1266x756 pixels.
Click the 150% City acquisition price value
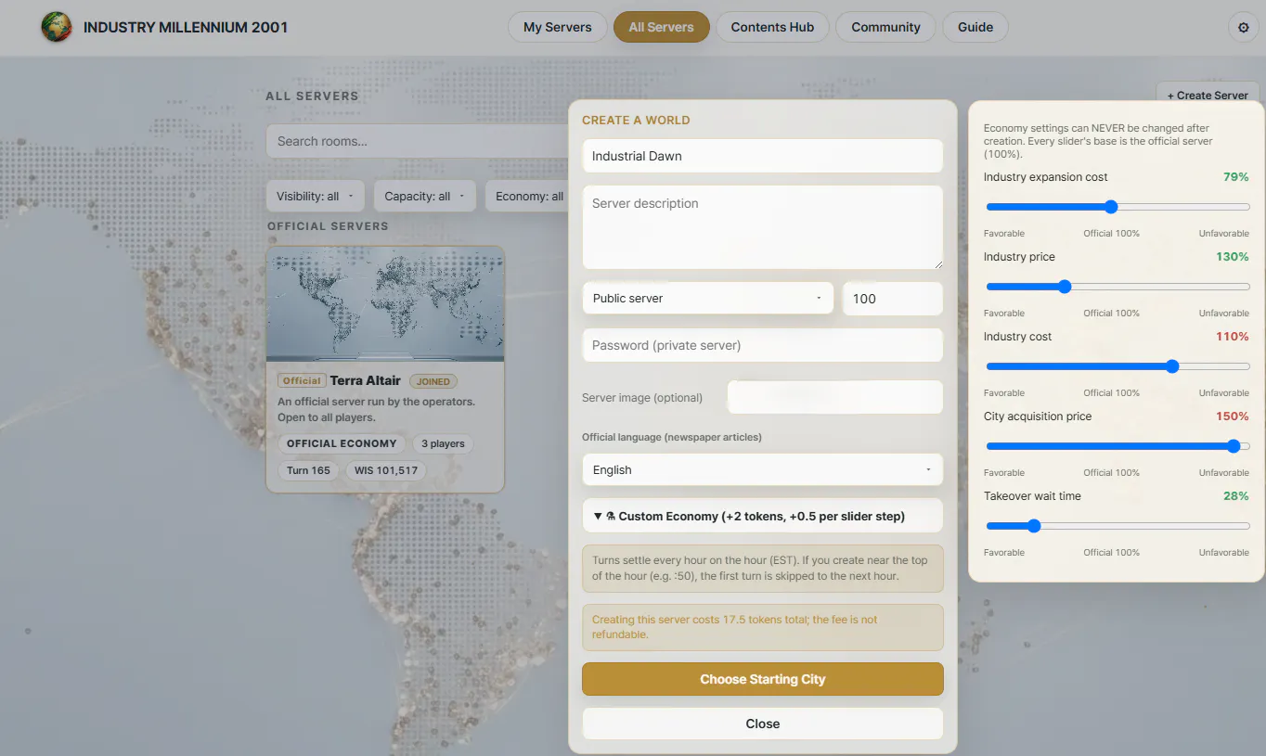pyautogui.click(x=1233, y=416)
